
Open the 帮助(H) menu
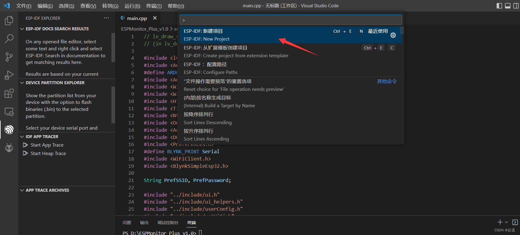(176, 6)
